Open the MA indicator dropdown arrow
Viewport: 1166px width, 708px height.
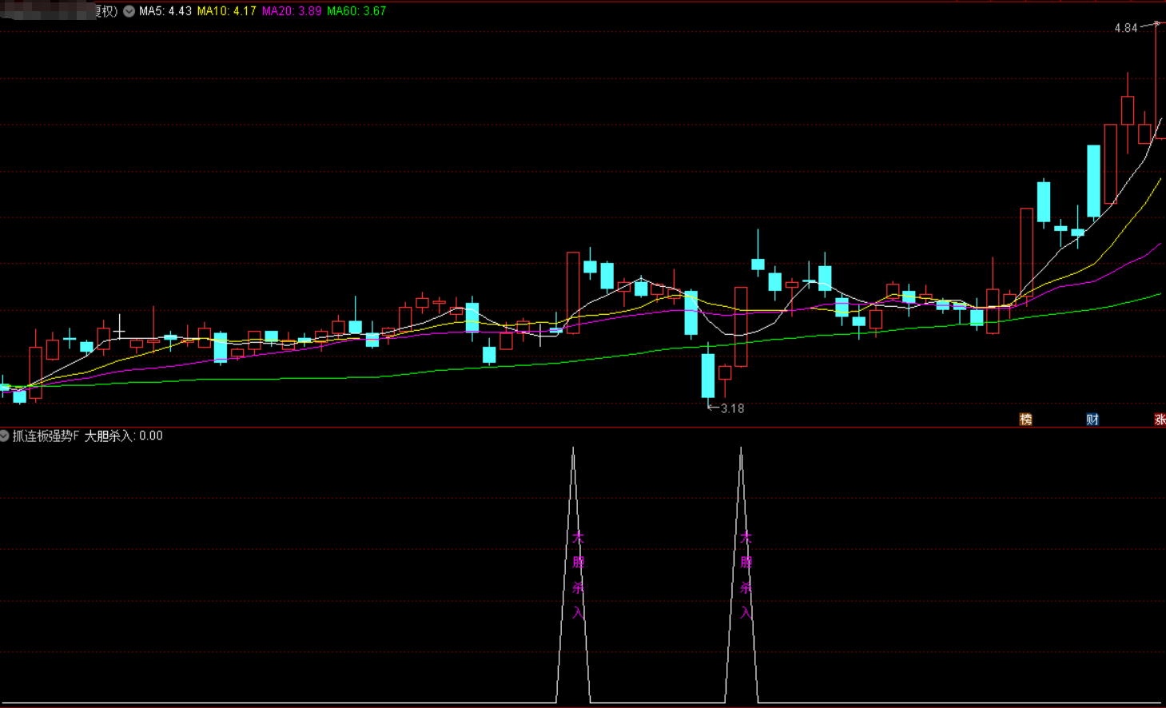(x=129, y=11)
